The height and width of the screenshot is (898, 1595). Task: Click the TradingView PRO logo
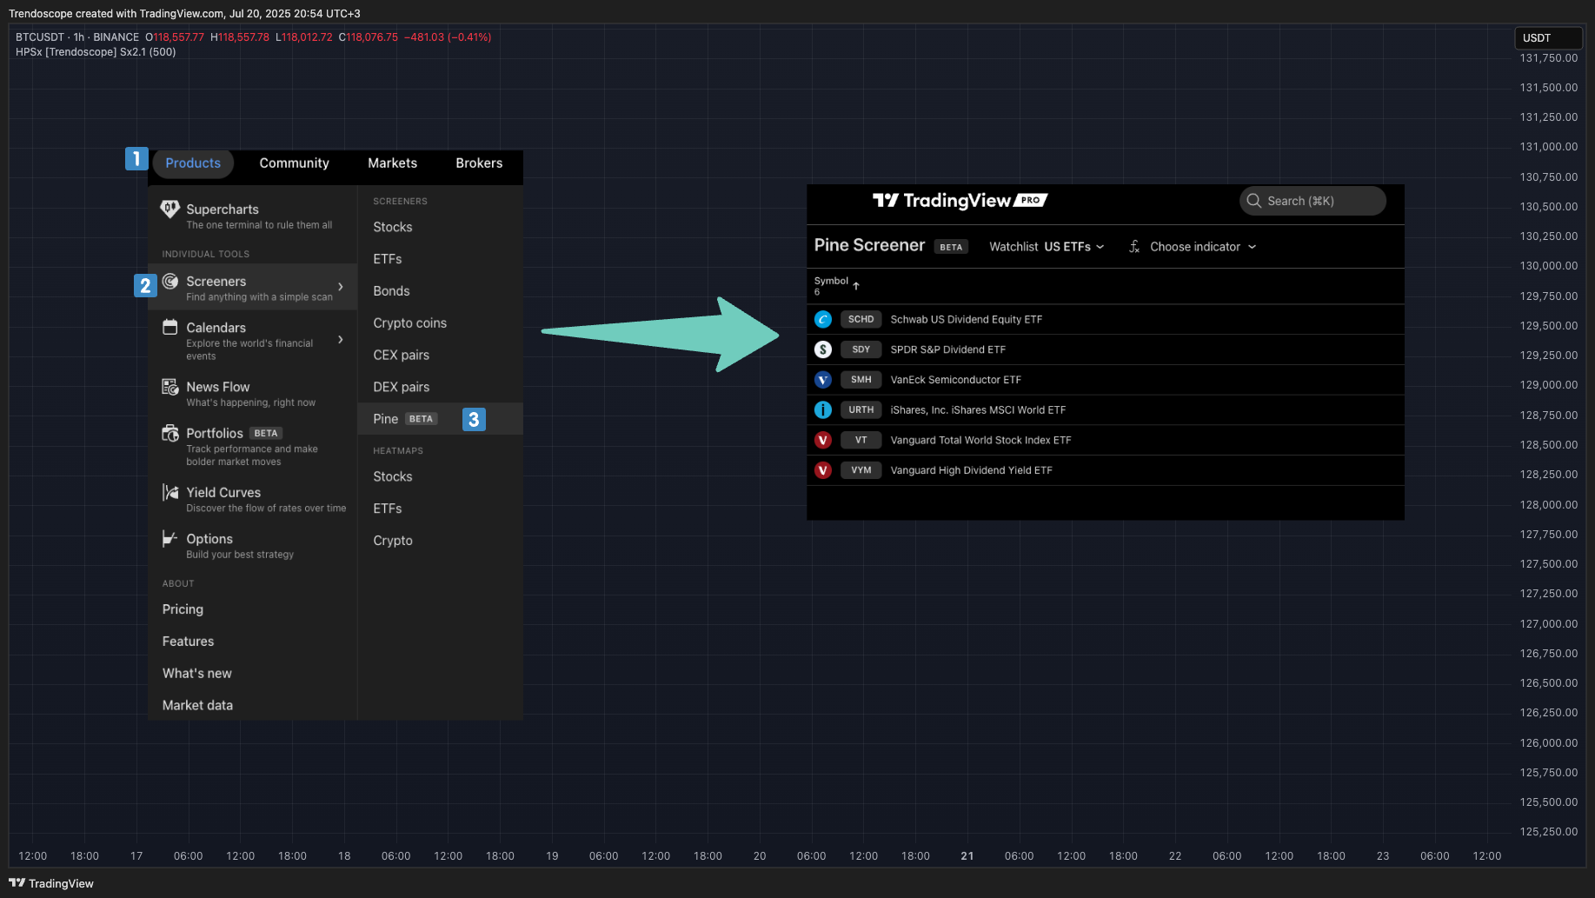tap(960, 201)
